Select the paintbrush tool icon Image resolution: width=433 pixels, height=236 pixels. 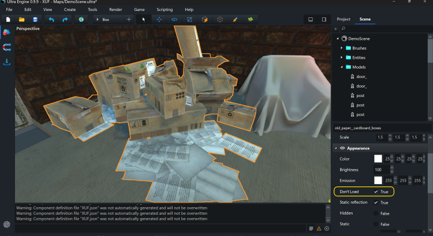coord(235,20)
